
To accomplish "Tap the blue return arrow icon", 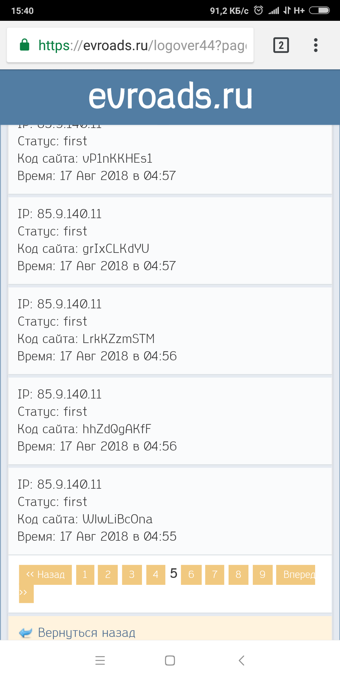I will pos(25,632).
